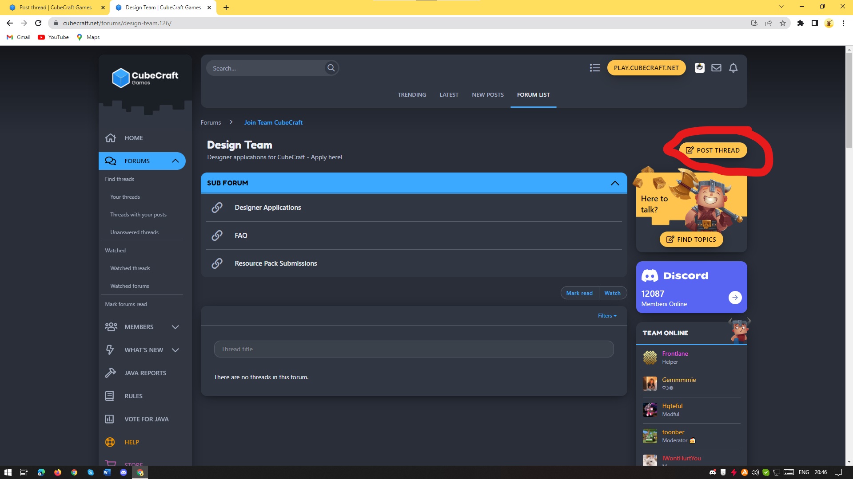Click the Post Thread button
The height and width of the screenshot is (479, 853).
[713, 150]
